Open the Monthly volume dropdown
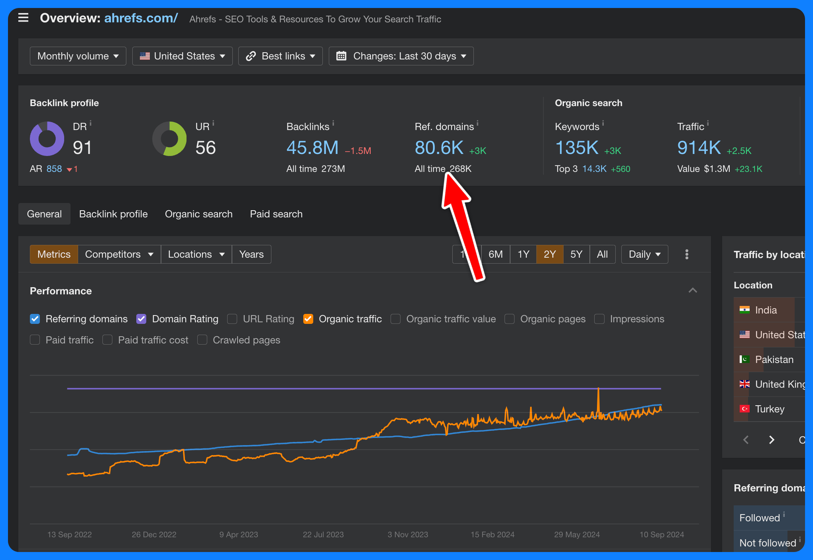 (78, 56)
